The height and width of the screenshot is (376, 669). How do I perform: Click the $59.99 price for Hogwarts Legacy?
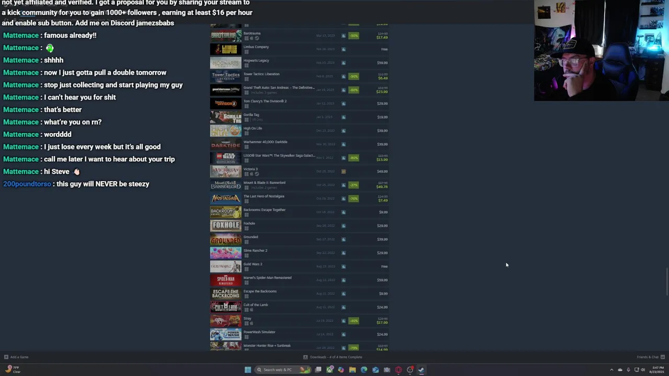(x=382, y=63)
